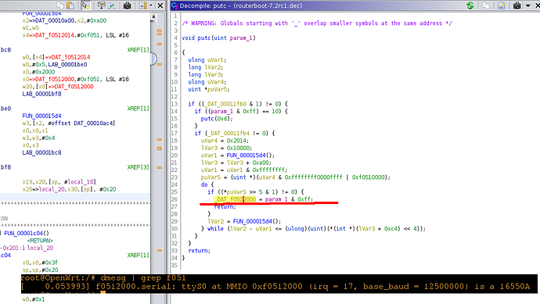Click the FUN_000015d4 call in the Listing
Image resolution: width=540 pixels, height=304 pixels.
click(41, 116)
